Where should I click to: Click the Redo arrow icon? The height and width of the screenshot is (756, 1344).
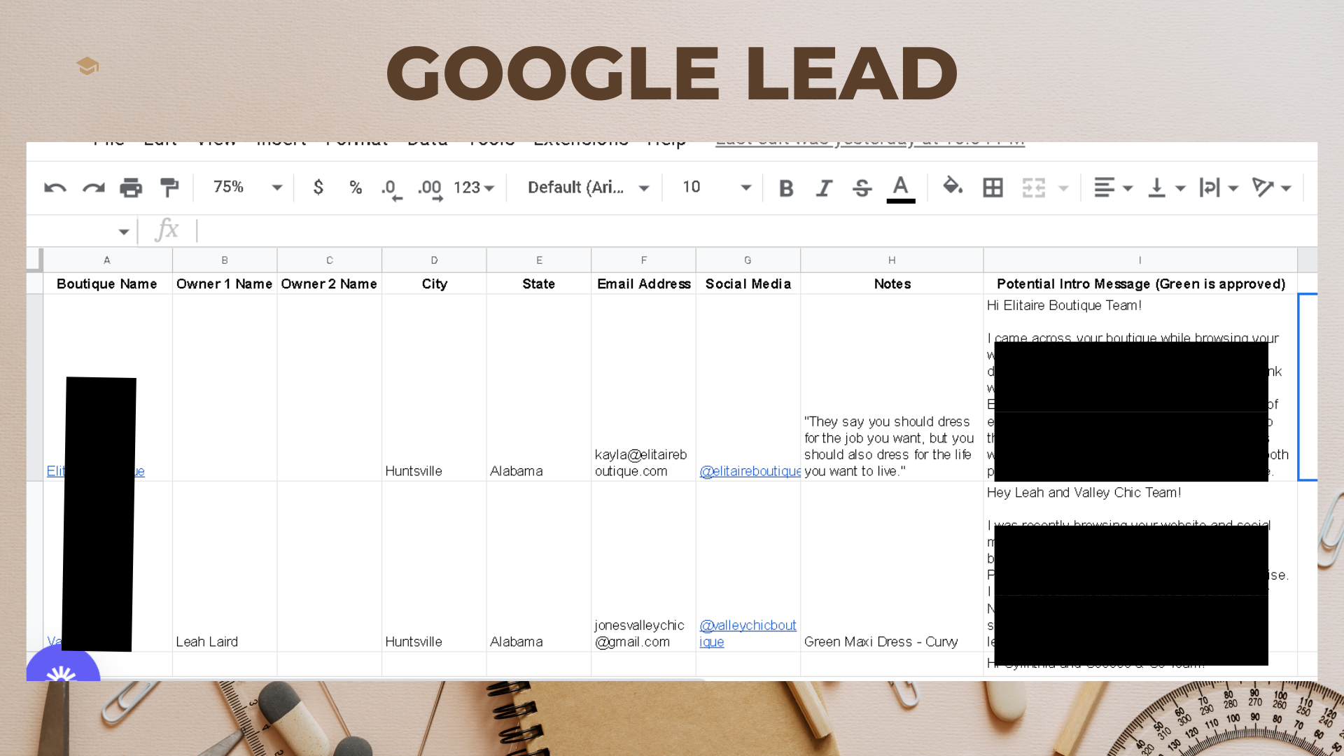coord(93,188)
